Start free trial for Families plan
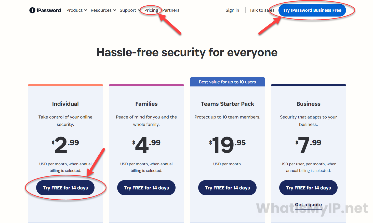This screenshot has height=223, width=373. (146, 188)
